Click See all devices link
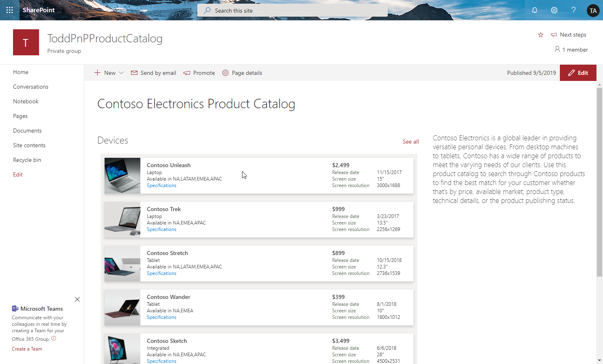 (x=411, y=142)
